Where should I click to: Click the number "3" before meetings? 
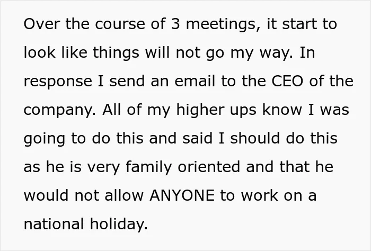(175, 24)
